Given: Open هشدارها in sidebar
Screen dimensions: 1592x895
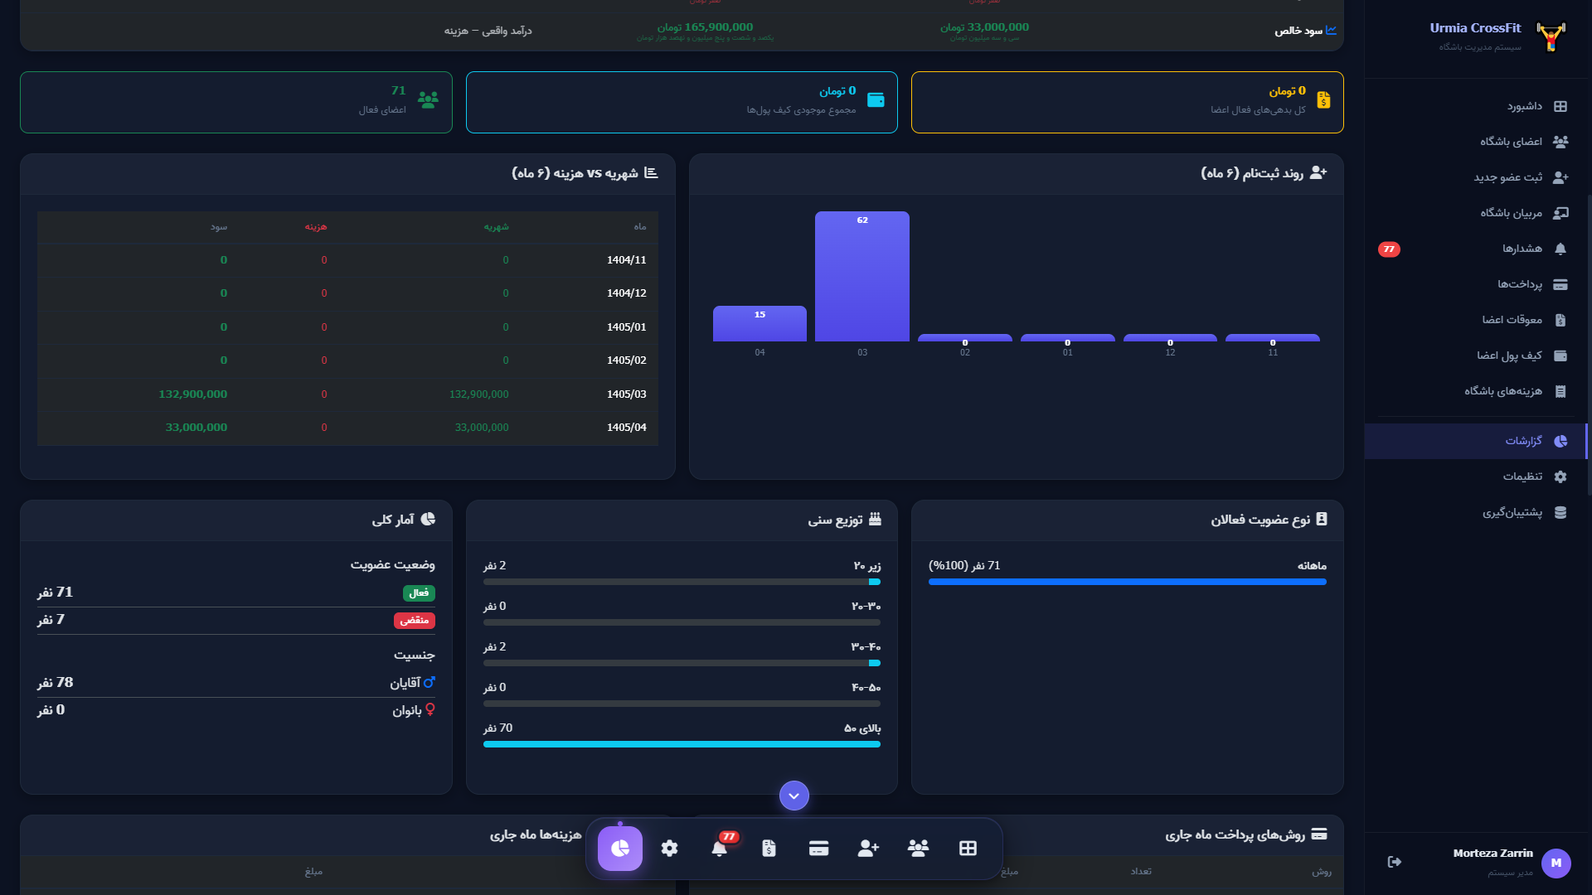Looking at the screenshot, I should point(1476,249).
